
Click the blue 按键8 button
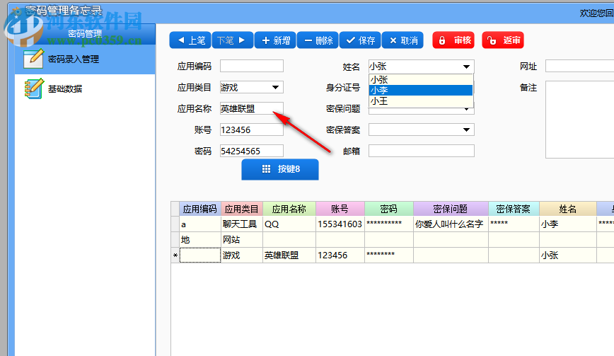point(280,169)
